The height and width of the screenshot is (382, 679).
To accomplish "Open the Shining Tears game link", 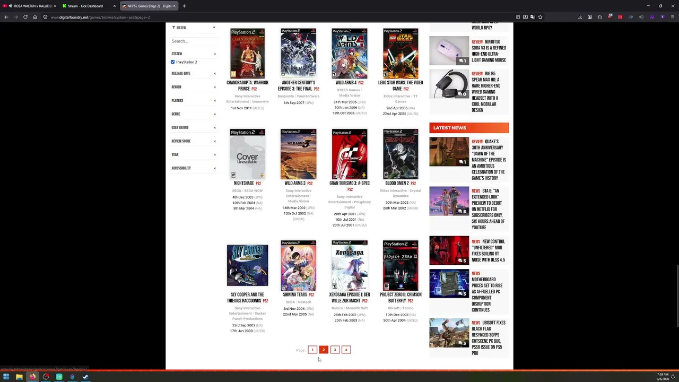I will tap(295, 295).
